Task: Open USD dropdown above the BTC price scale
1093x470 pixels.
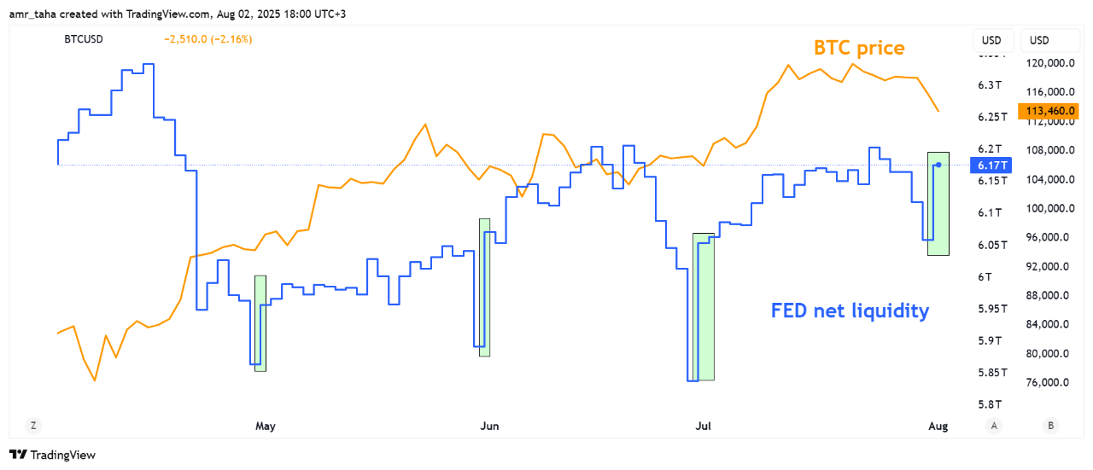Action: pos(1040,40)
